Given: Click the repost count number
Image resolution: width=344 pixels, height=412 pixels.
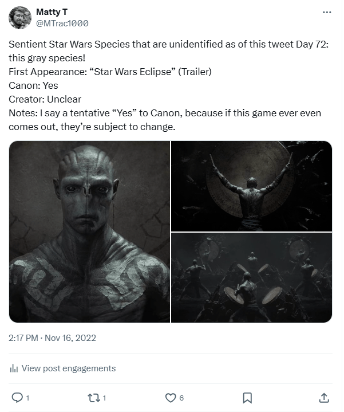Looking at the screenshot, I should (104, 397).
